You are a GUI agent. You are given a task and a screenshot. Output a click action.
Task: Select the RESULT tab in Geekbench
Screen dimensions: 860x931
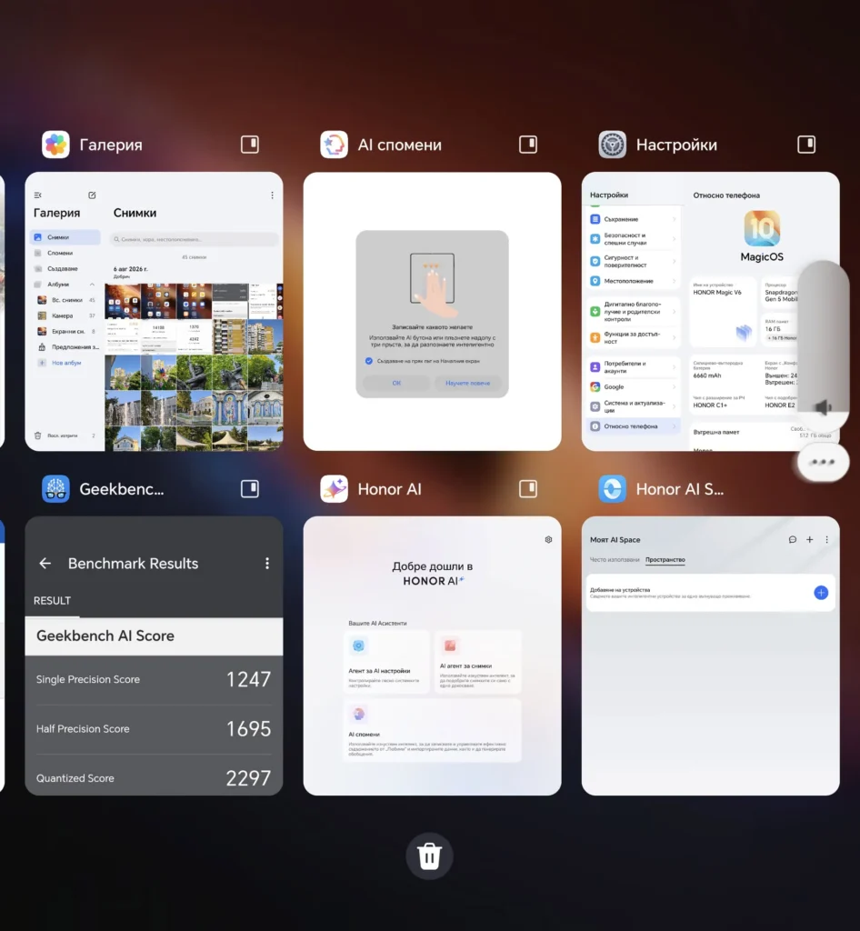pyautogui.click(x=52, y=601)
